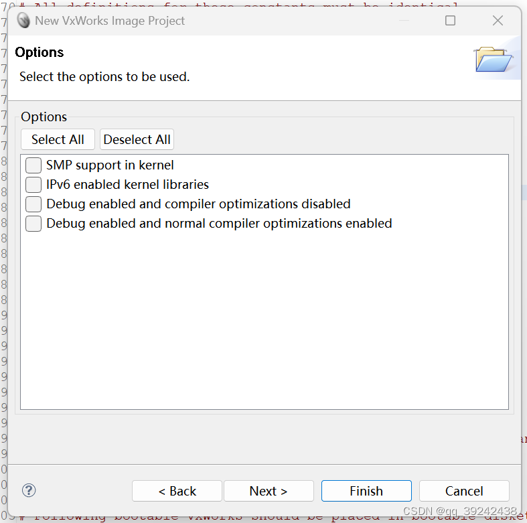The height and width of the screenshot is (523, 527).
Task: Check IPv6 enabled kernel libraries option
Action: tap(33, 185)
